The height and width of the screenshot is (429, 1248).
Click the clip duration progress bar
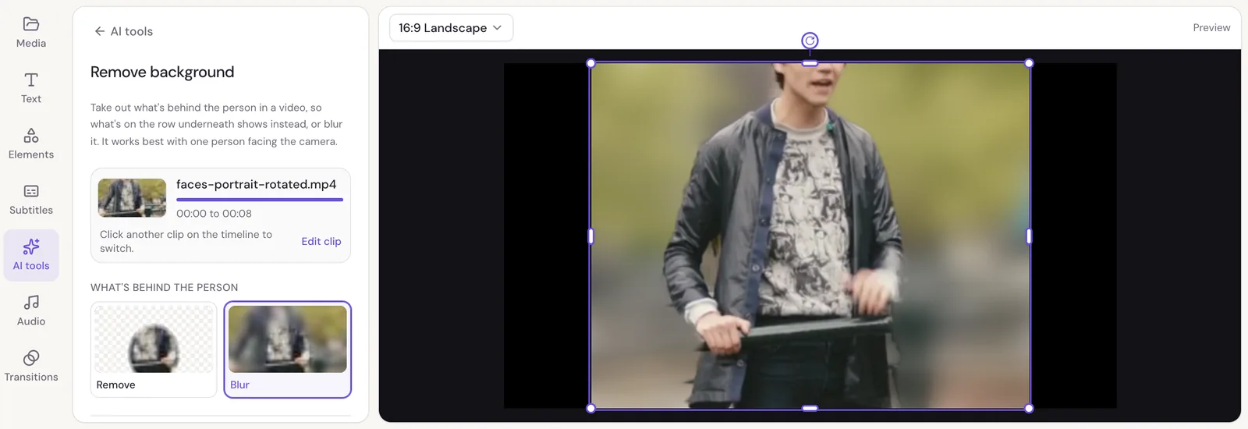(260, 200)
